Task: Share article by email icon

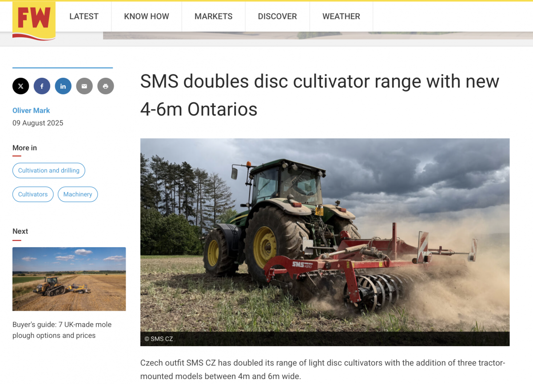Action: point(84,86)
